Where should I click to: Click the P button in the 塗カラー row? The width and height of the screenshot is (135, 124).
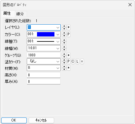(68, 61)
